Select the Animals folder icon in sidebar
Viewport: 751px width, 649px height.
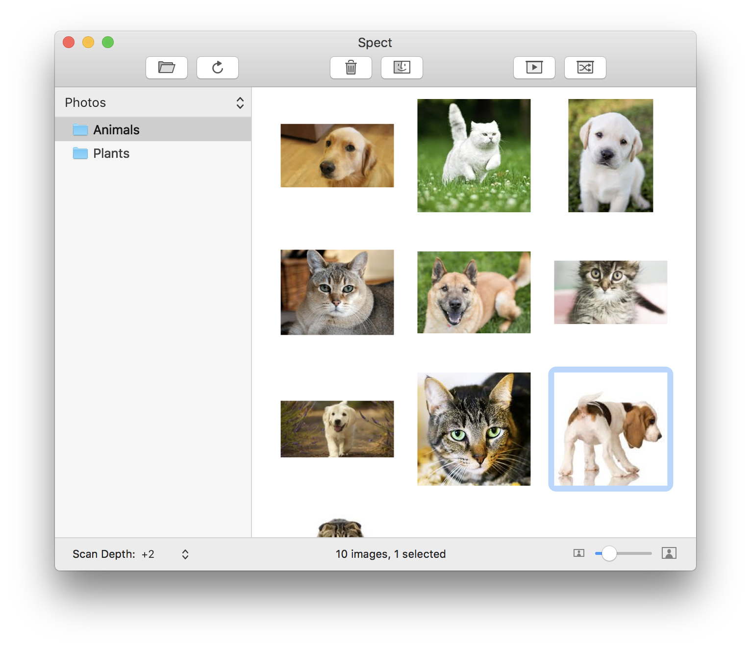click(x=80, y=130)
